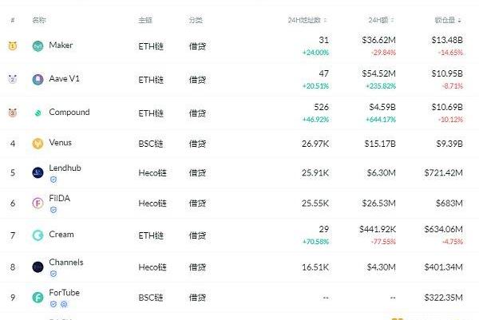
Task: Open the Venus project name link
Action: click(60, 142)
